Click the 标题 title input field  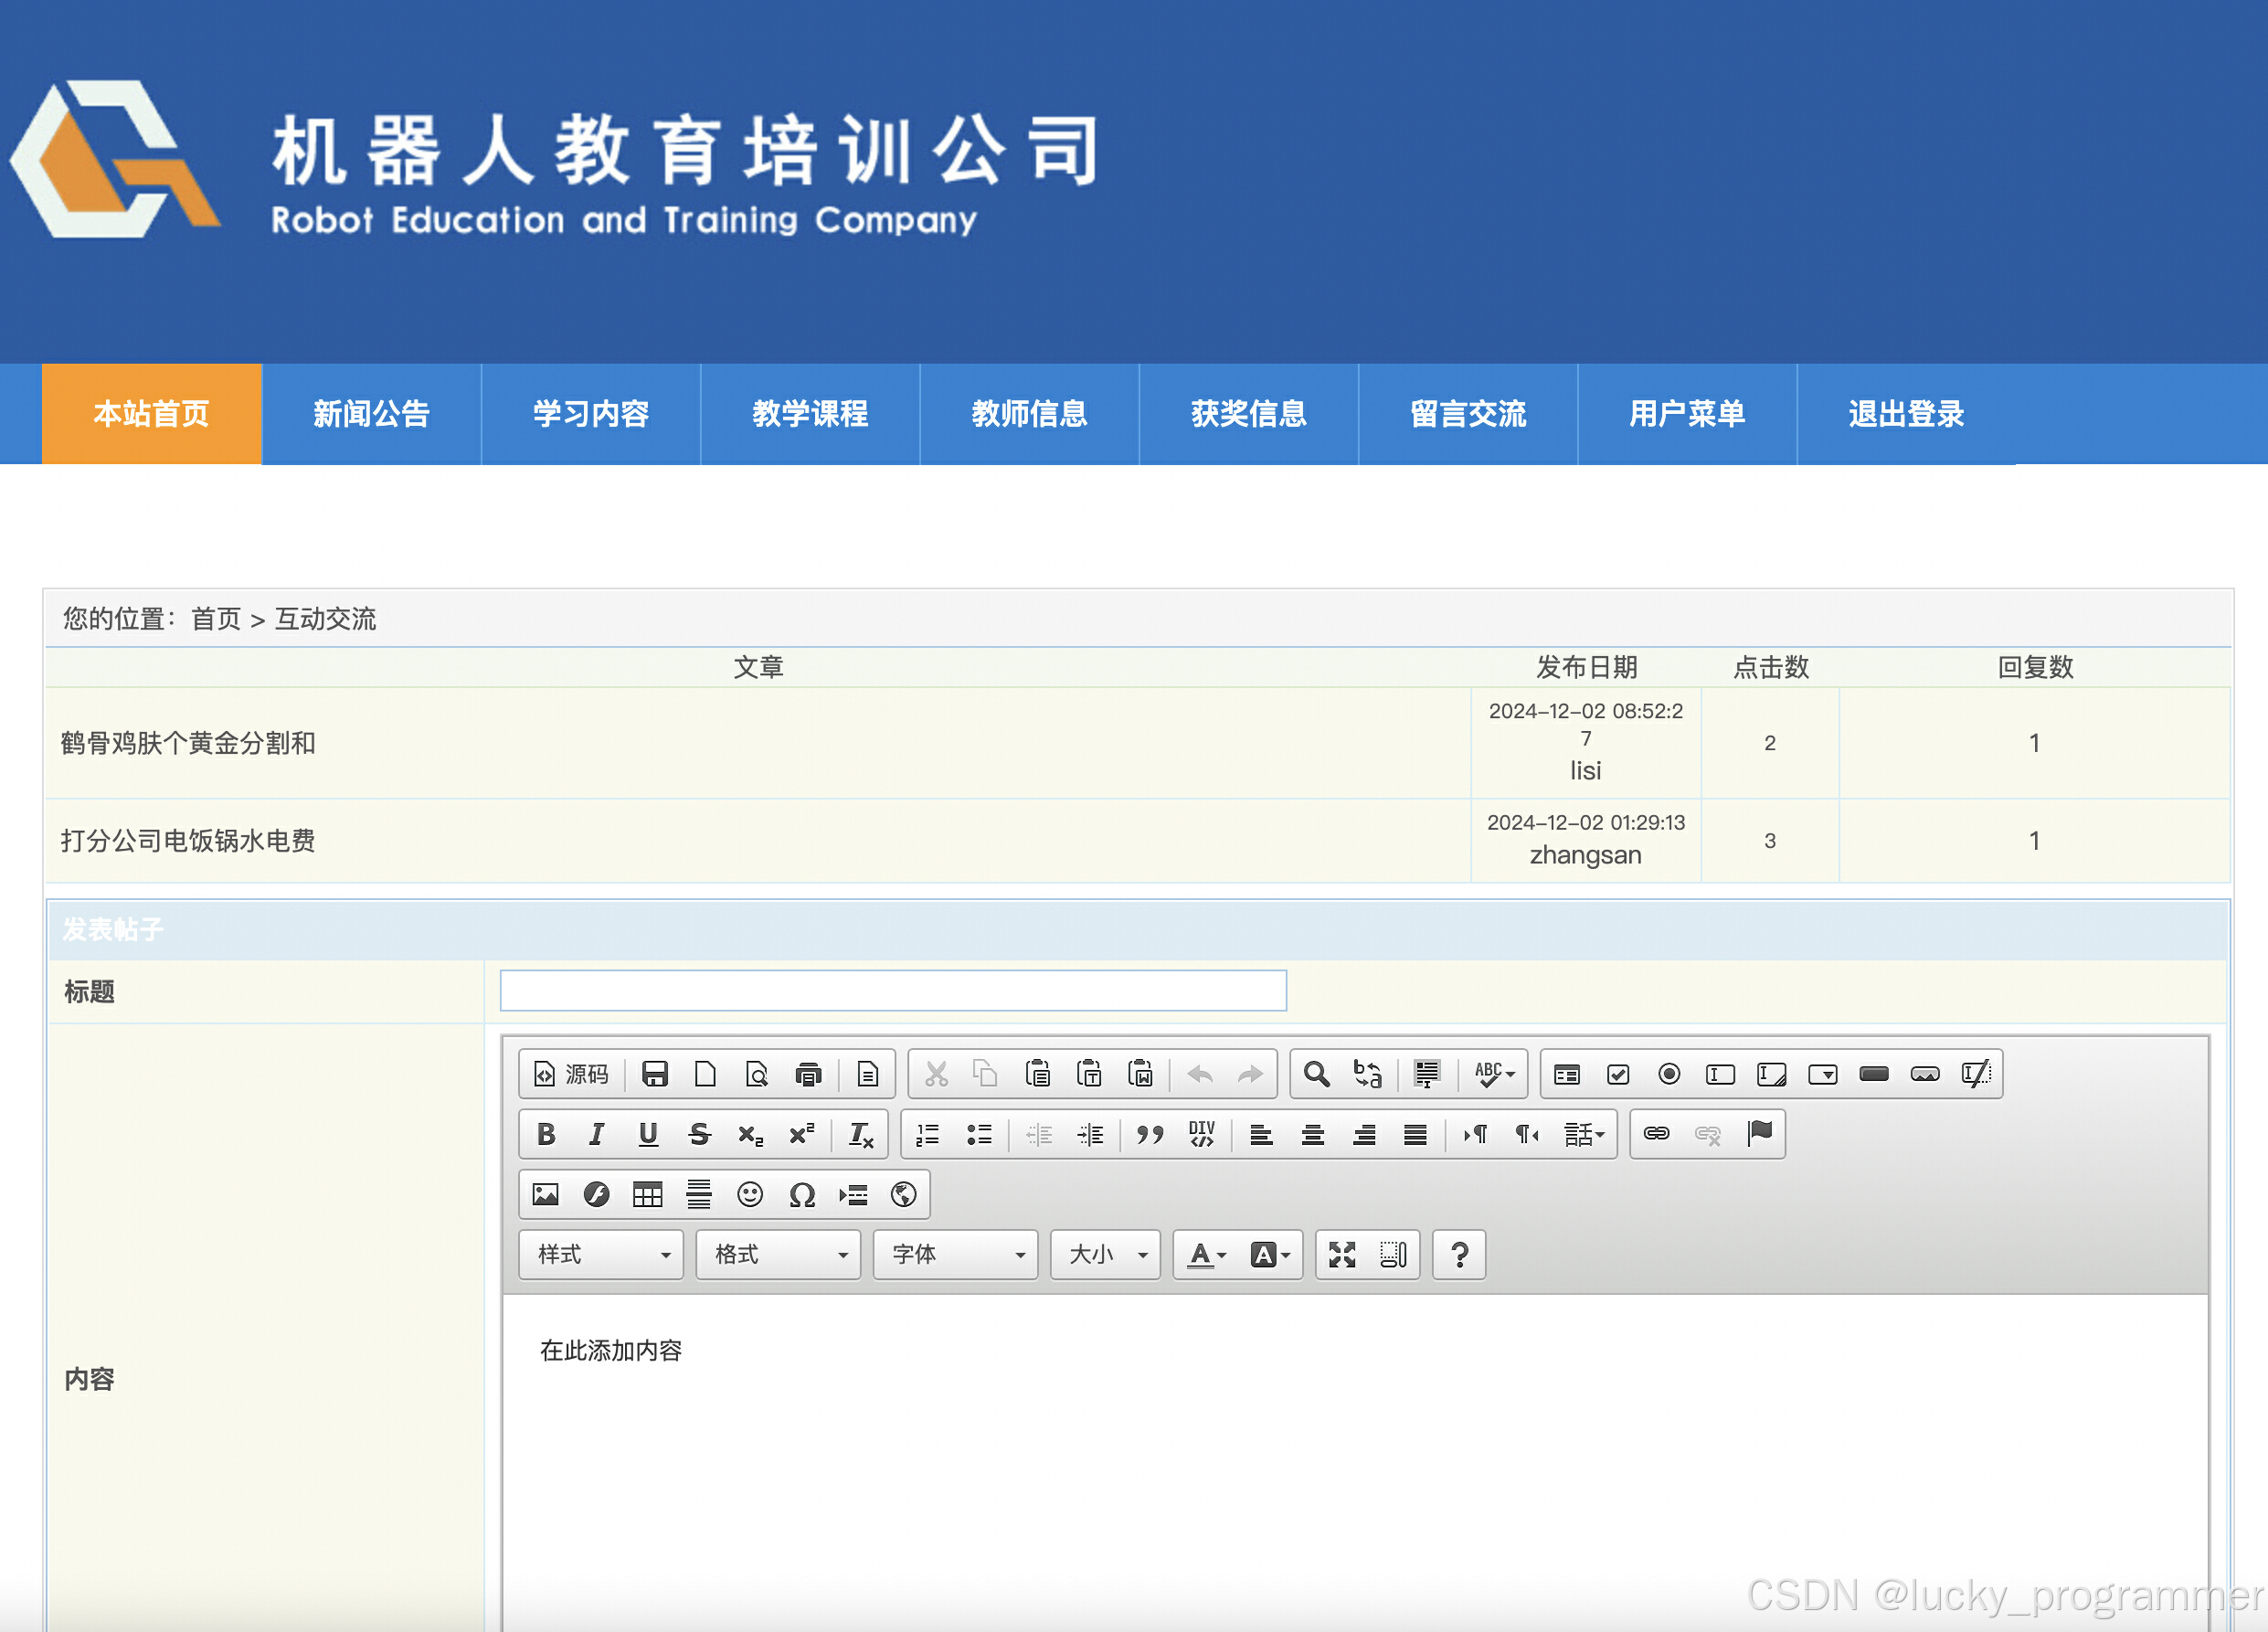tap(892, 990)
